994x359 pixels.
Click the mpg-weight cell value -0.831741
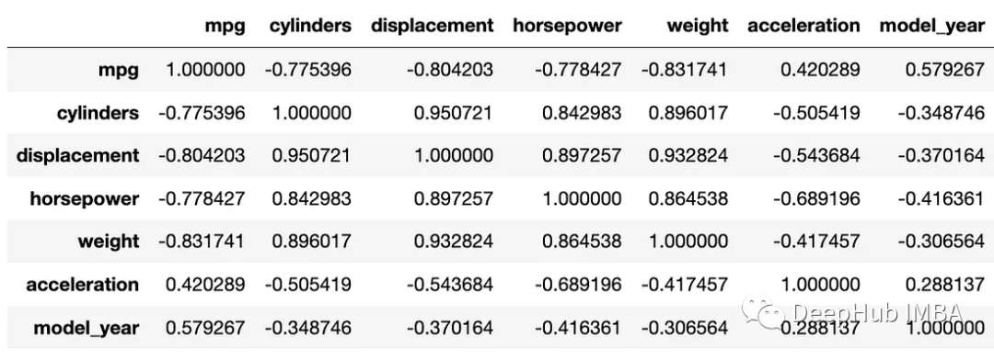click(x=684, y=70)
